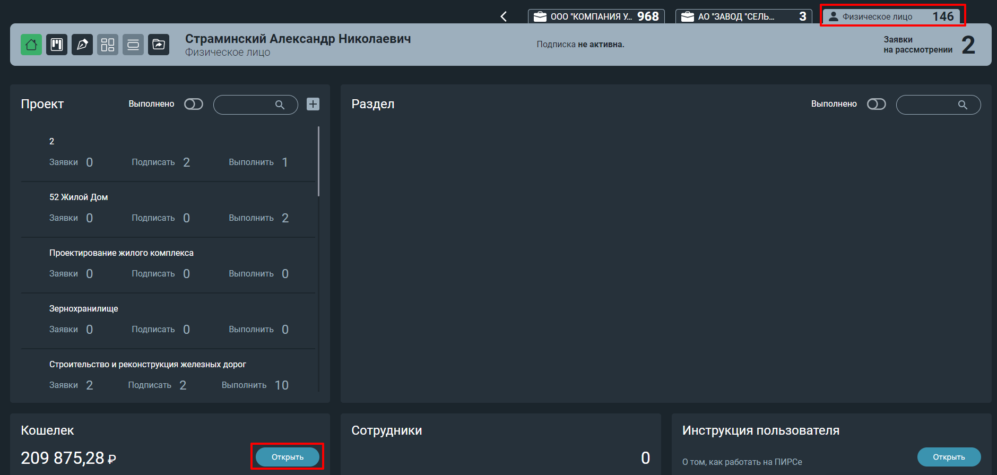Open the Кошелек wallet with Открыть
Viewport: 997px width, 475px height.
click(x=288, y=457)
